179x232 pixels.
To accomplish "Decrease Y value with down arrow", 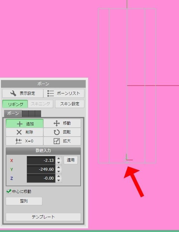I will [x=59, y=172].
